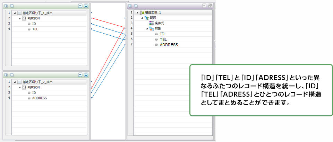Click row number 4 beside TEL in 指定区切り子_1_抽出
The width and height of the screenshot is (333, 142).
pos(9,29)
